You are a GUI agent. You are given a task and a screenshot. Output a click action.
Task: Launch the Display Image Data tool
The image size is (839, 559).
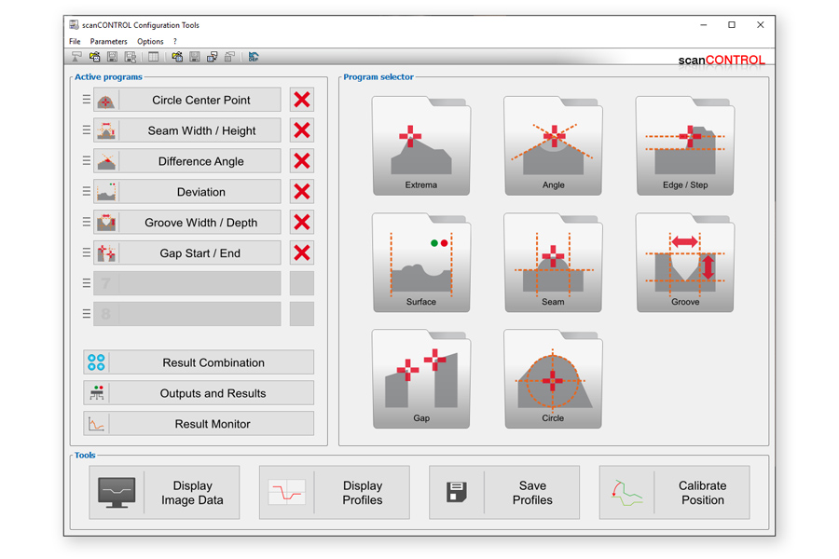tap(164, 493)
